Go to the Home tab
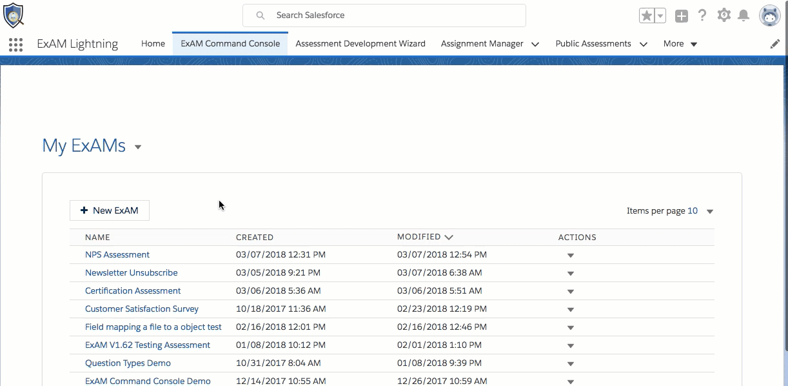The image size is (788, 386). point(153,44)
